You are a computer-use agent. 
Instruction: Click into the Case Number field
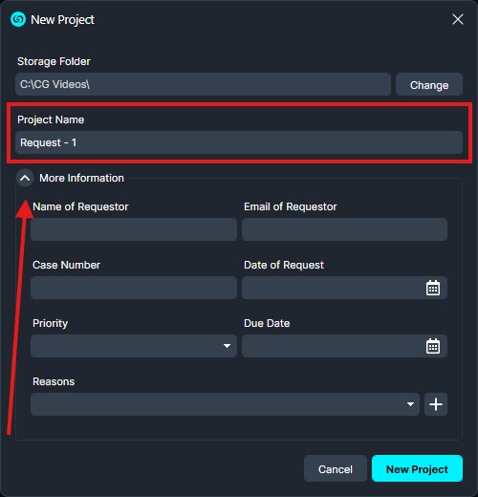tap(134, 288)
